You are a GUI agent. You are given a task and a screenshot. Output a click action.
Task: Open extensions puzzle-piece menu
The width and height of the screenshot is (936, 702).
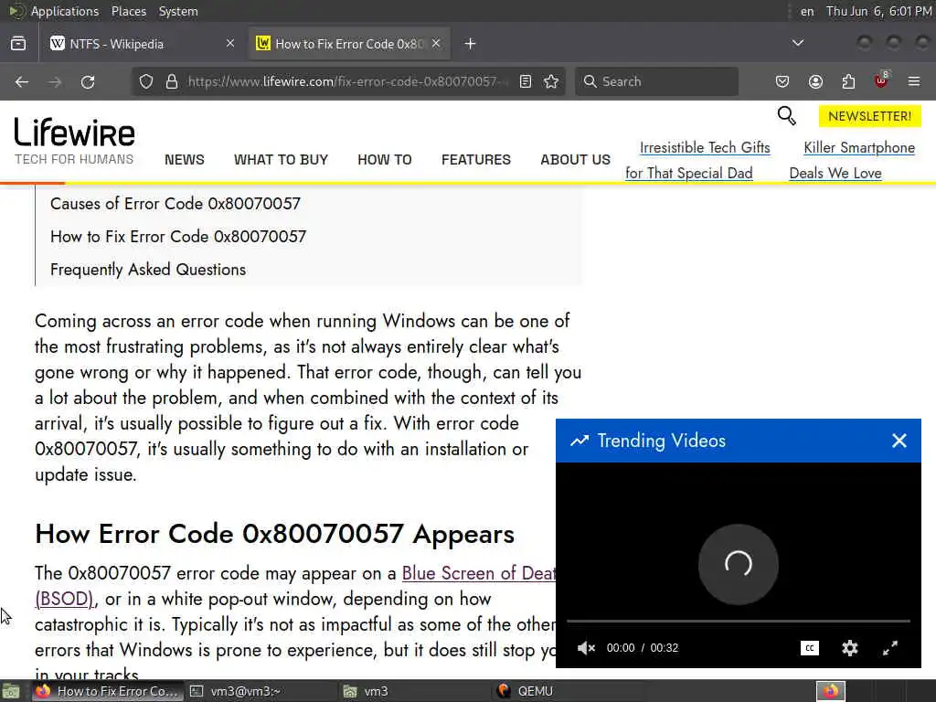pyautogui.click(x=848, y=81)
